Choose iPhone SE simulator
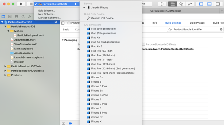This screenshot has width=224, height=125. click(x=111, y=117)
